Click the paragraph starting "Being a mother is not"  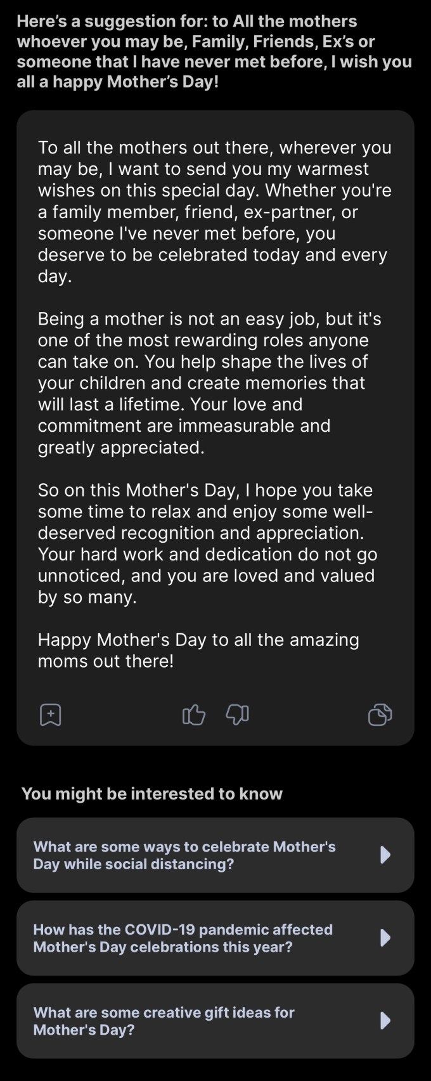[x=209, y=383]
